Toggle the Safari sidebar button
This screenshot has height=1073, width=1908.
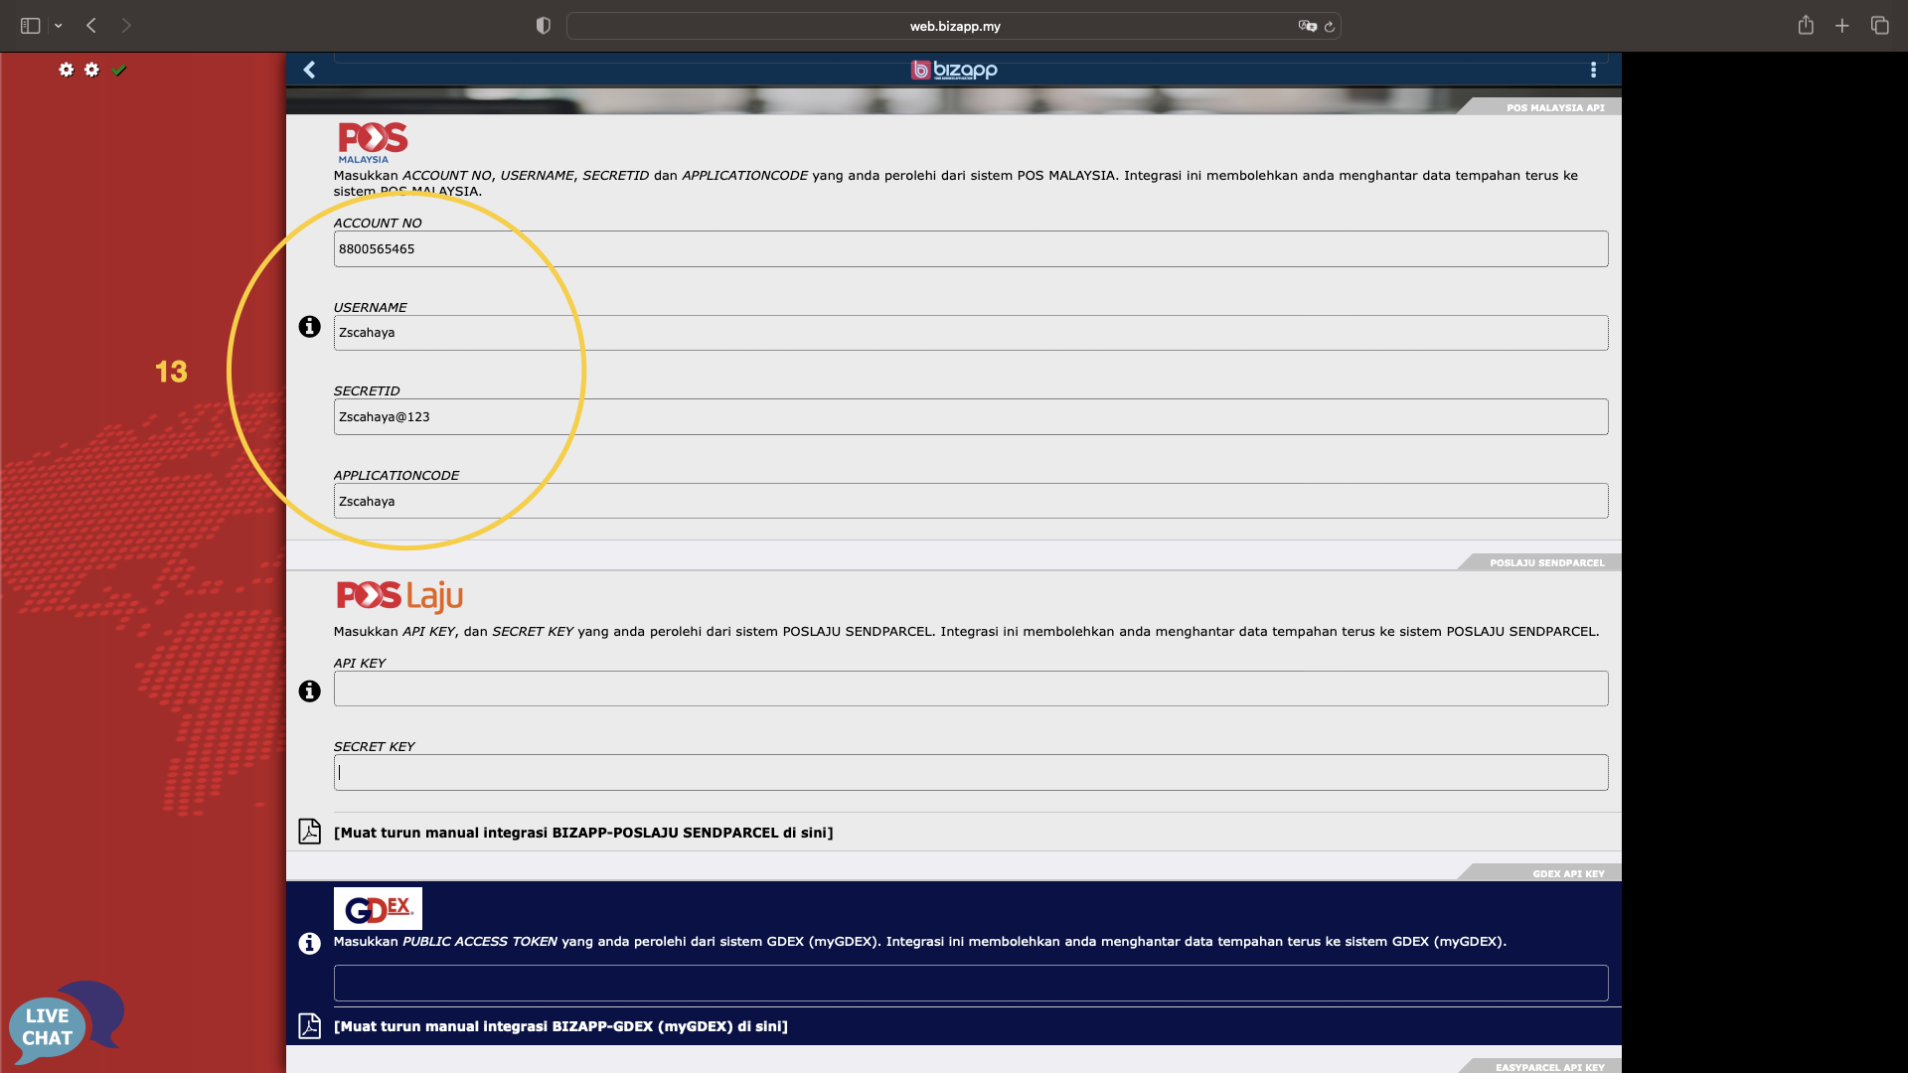point(31,26)
